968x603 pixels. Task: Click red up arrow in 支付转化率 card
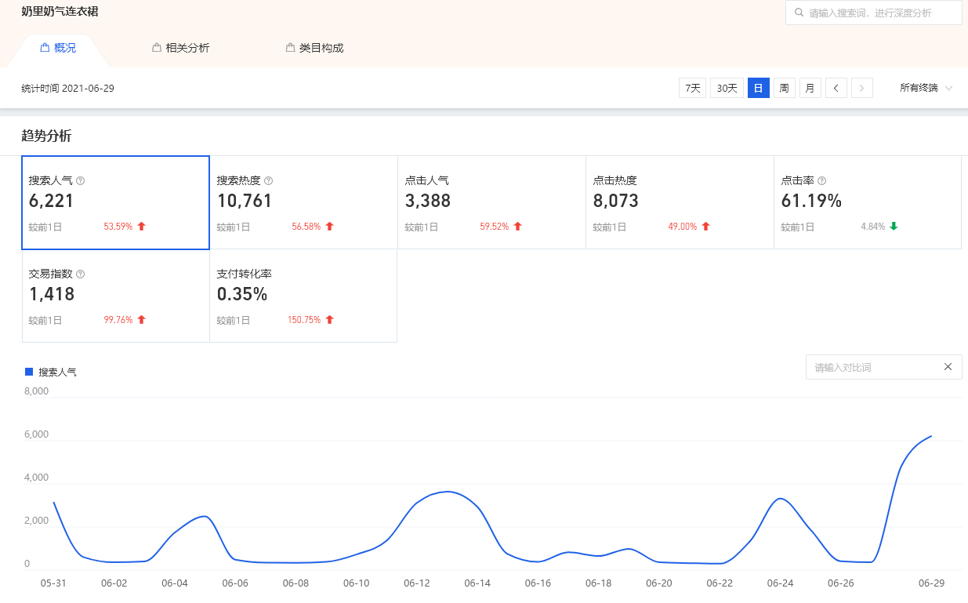click(x=330, y=320)
